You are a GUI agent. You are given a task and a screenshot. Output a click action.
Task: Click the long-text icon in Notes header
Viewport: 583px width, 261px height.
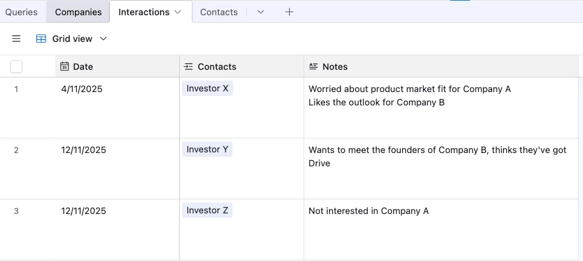pos(313,67)
